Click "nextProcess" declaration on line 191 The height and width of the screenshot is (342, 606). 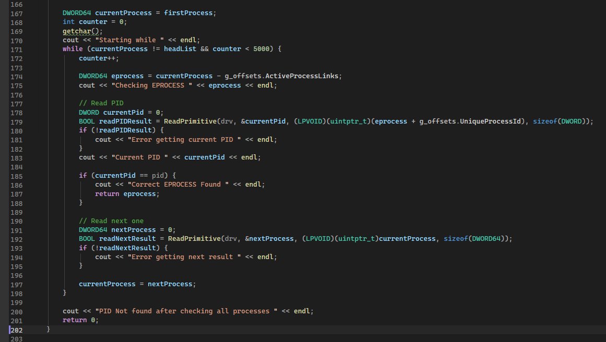pyautogui.click(x=133, y=229)
